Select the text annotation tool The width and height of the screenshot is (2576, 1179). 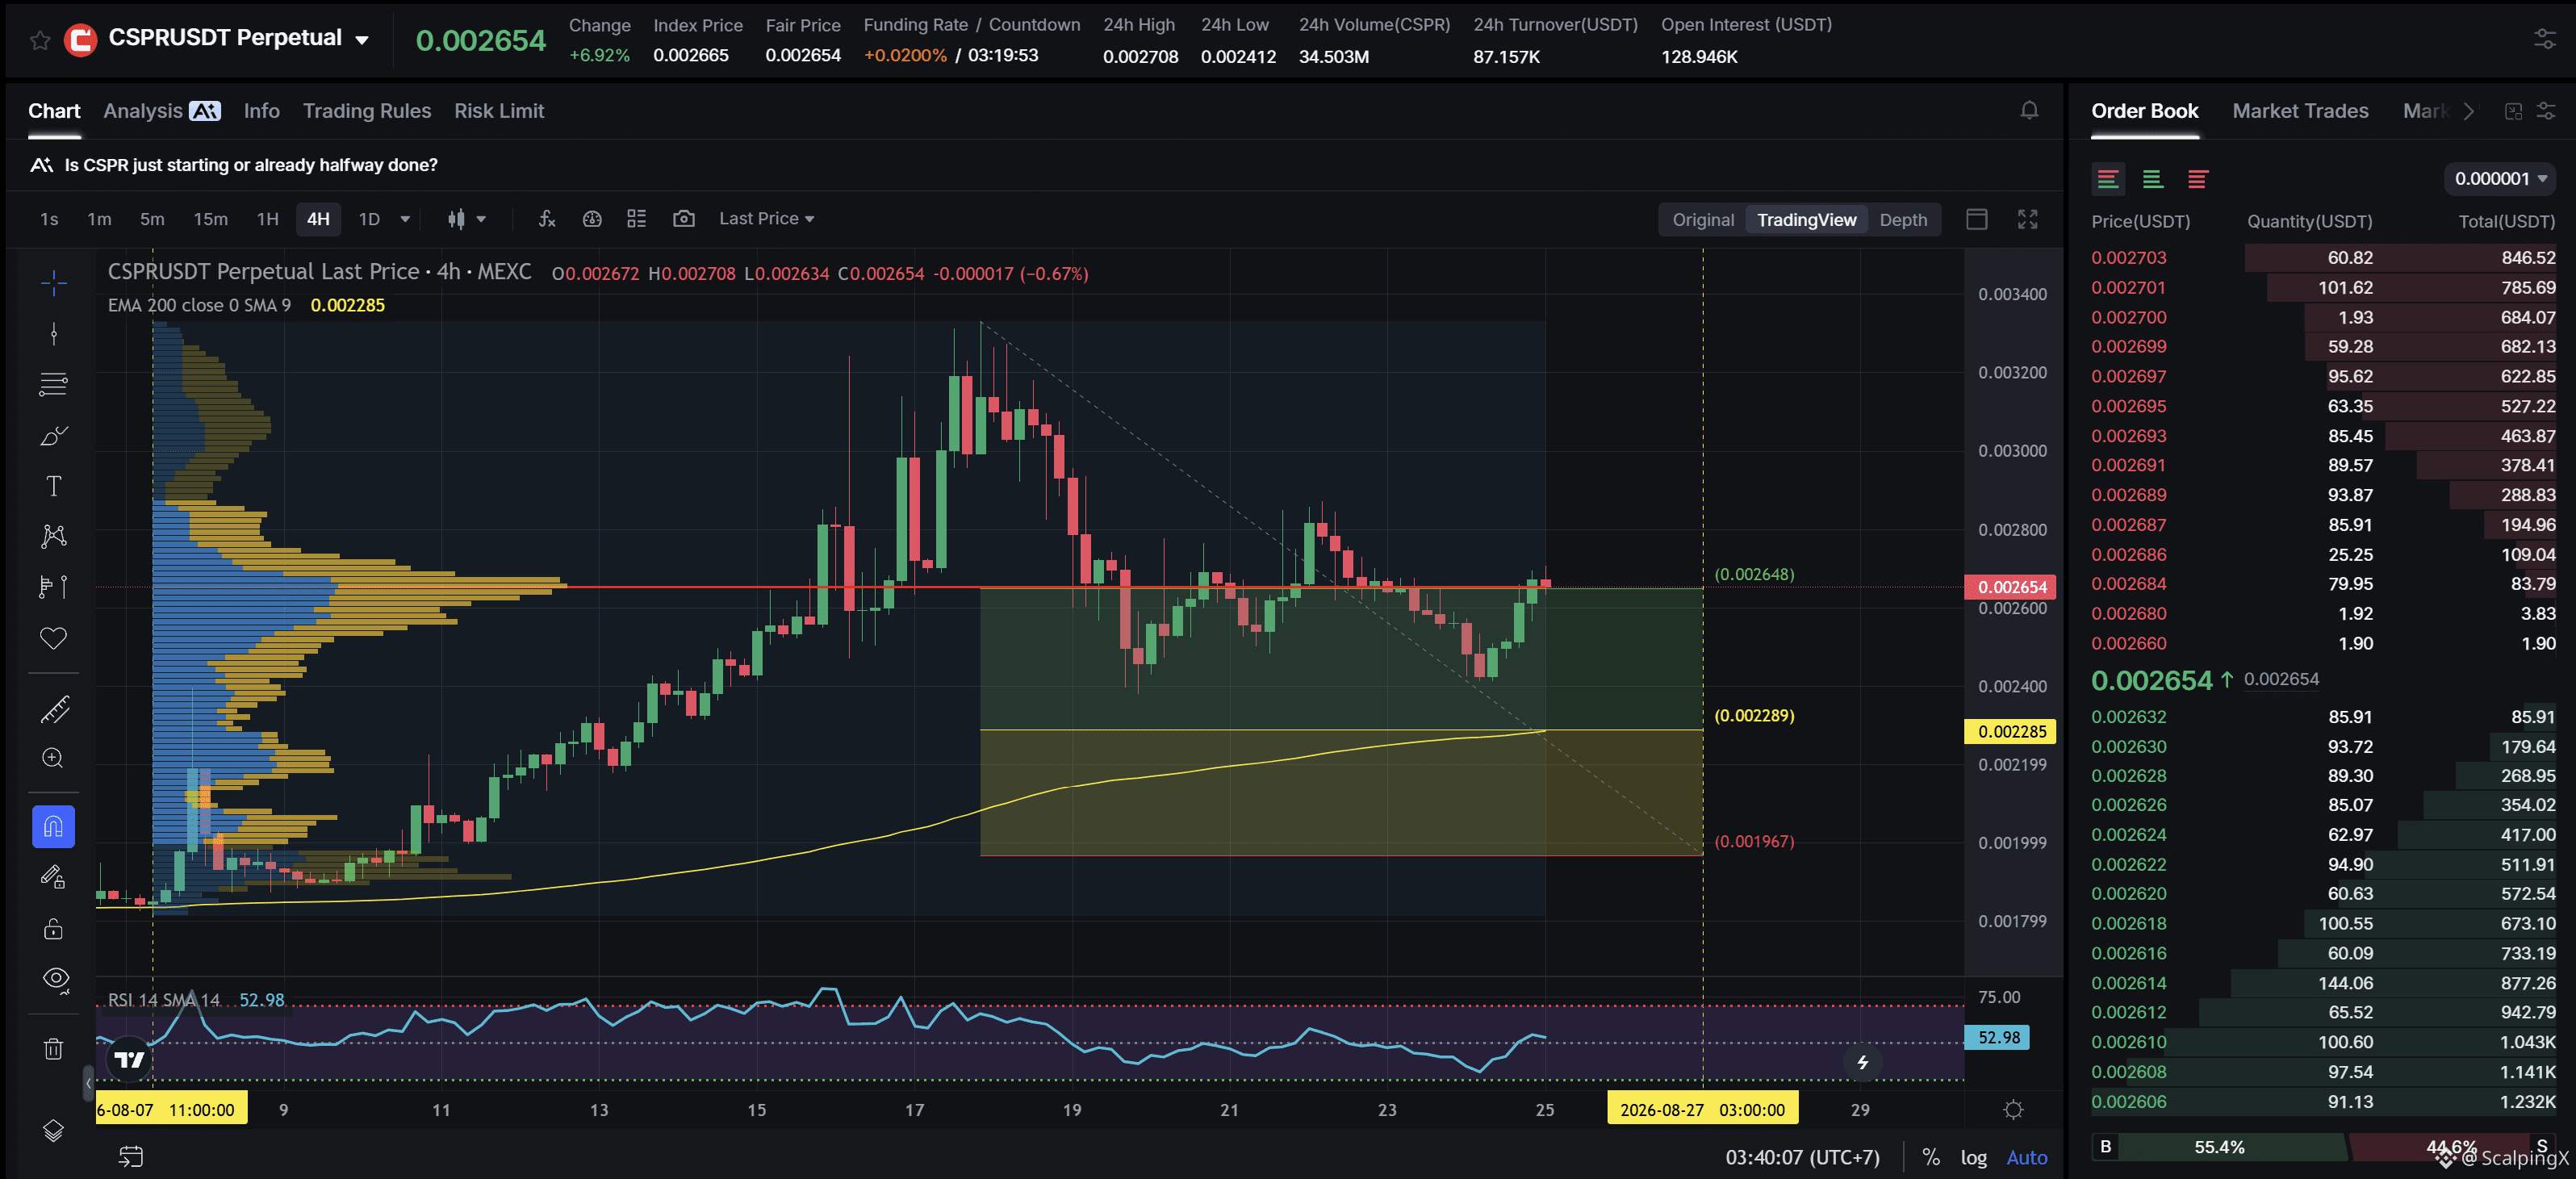[x=54, y=486]
